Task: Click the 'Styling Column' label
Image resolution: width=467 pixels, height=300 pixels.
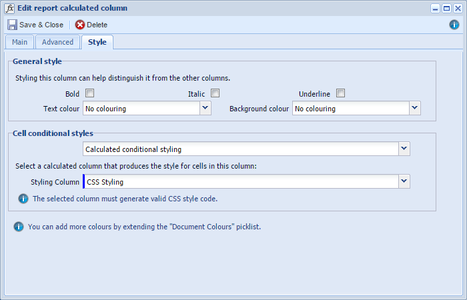Action: click(55, 182)
